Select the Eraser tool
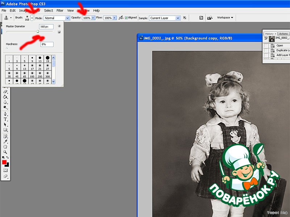Viewport: 290px width, 217px height. [x=5, y=92]
